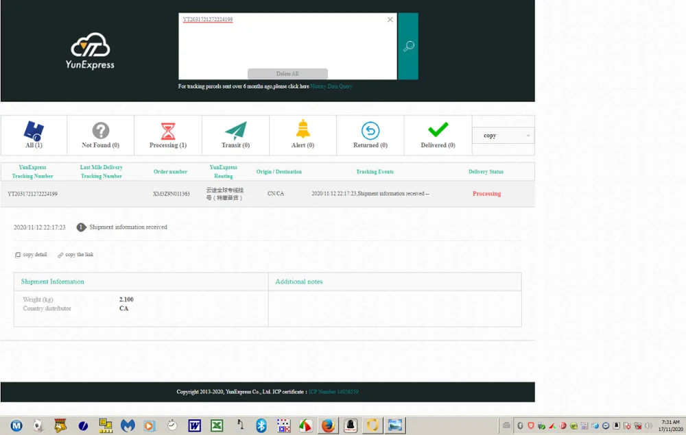Open the ICP Number footer link

point(333,392)
